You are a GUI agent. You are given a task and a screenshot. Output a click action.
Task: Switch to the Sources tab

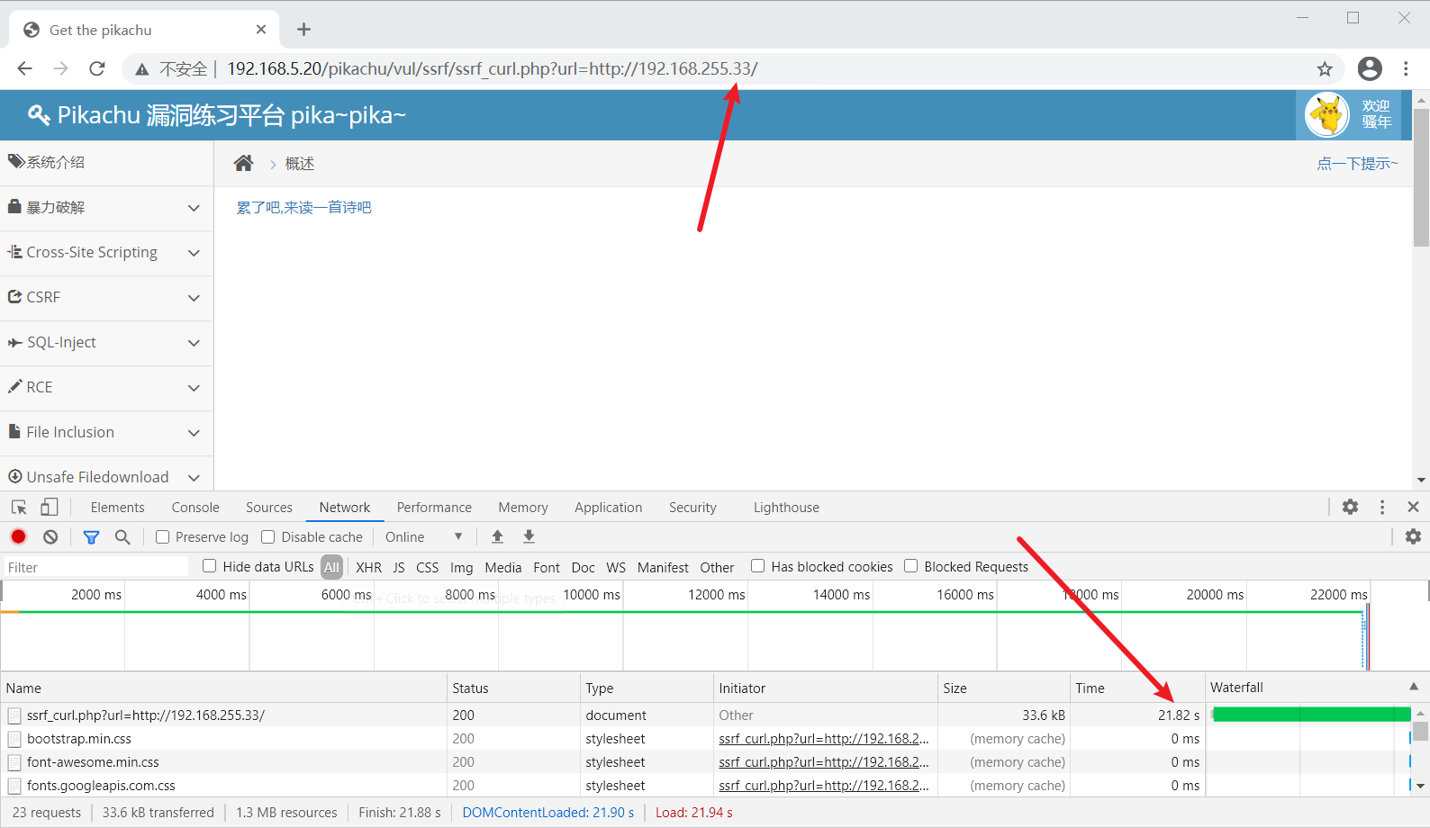coord(269,508)
